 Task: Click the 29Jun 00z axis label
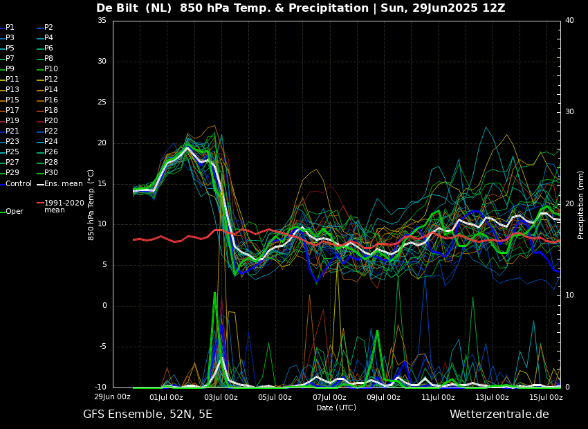[112, 397]
